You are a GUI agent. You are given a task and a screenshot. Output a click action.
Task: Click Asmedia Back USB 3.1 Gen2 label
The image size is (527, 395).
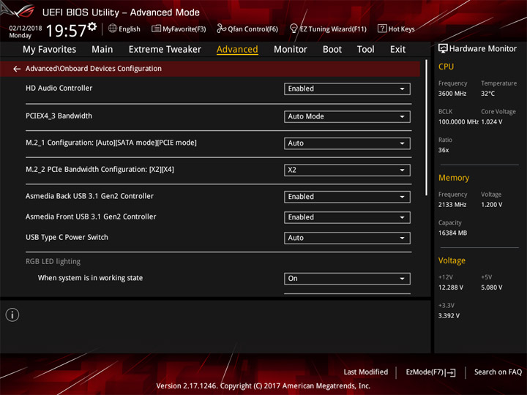(89, 196)
